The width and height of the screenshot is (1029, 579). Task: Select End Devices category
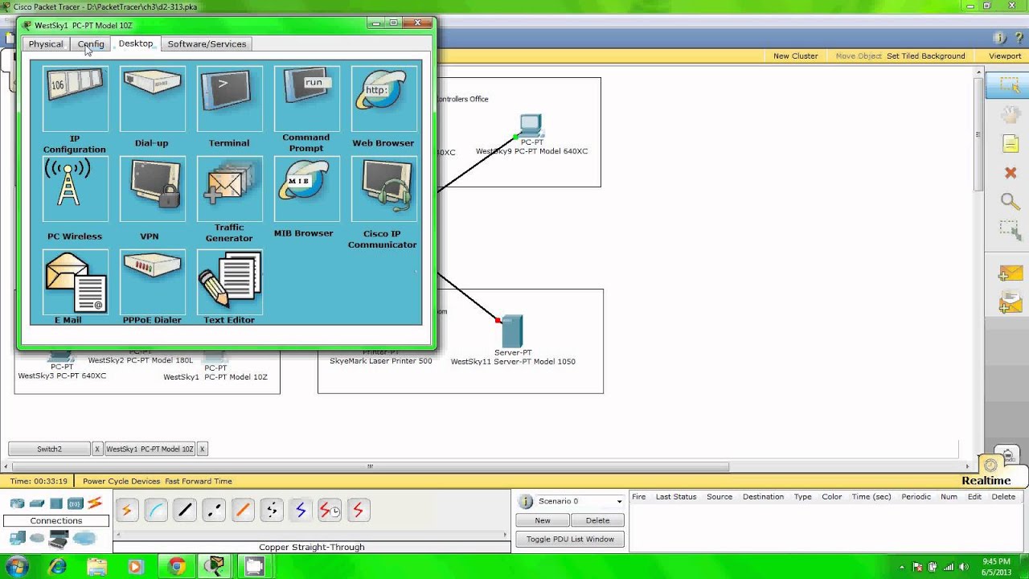17,539
